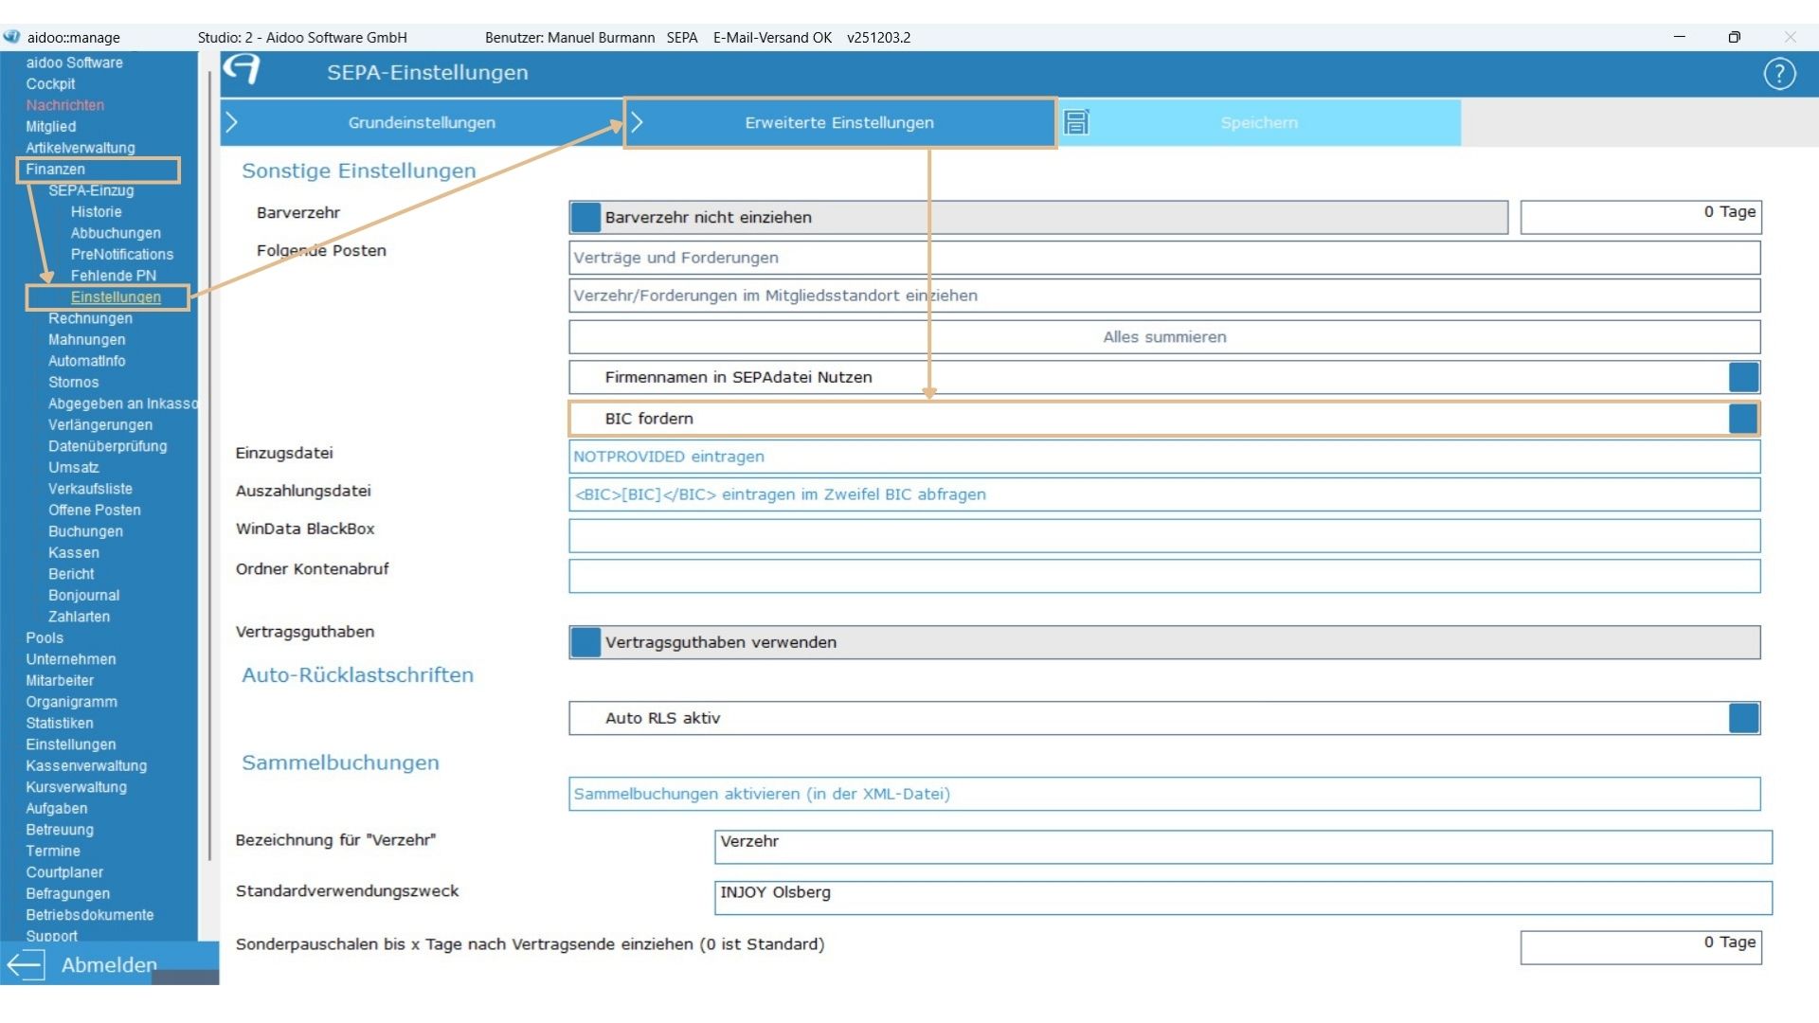Click the aidoo logo in header
This screenshot has width=1819, height=1023.
(x=242, y=69)
